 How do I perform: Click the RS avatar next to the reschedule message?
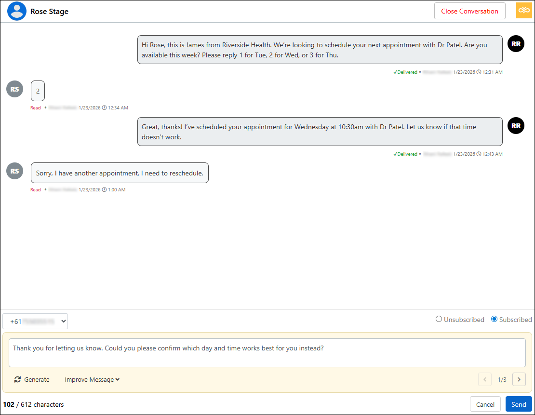pos(14,171)
